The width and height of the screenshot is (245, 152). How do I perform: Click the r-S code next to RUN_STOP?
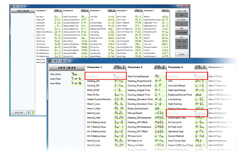click(x=120, y=90)
